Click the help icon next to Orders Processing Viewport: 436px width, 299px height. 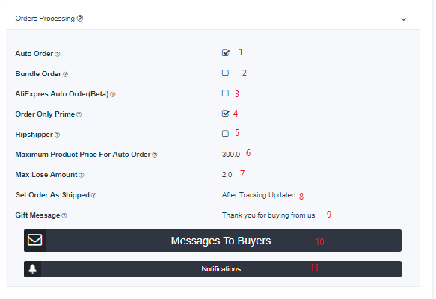pos(80,19)
